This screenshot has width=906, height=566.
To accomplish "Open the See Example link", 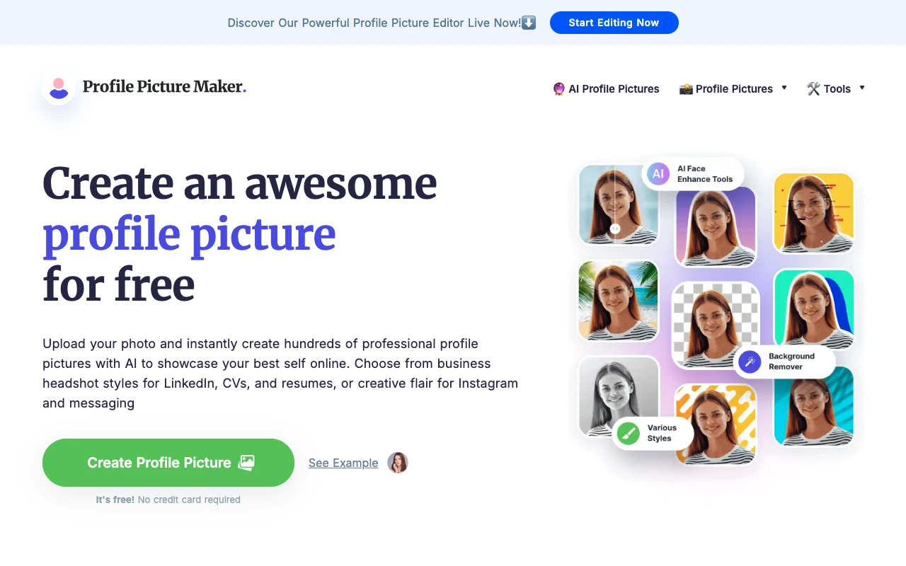I will [x=343, y=463].
